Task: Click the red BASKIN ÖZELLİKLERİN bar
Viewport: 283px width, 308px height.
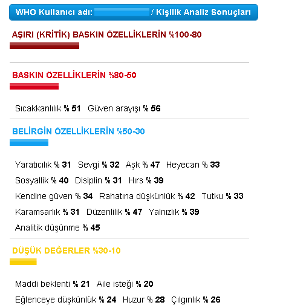Action: 34,86
